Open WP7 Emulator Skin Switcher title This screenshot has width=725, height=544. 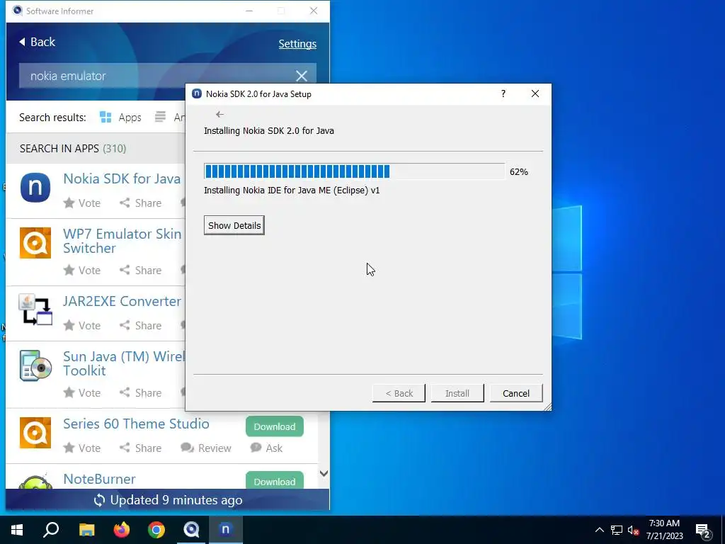pyautogui.click(x=122, y=241)
